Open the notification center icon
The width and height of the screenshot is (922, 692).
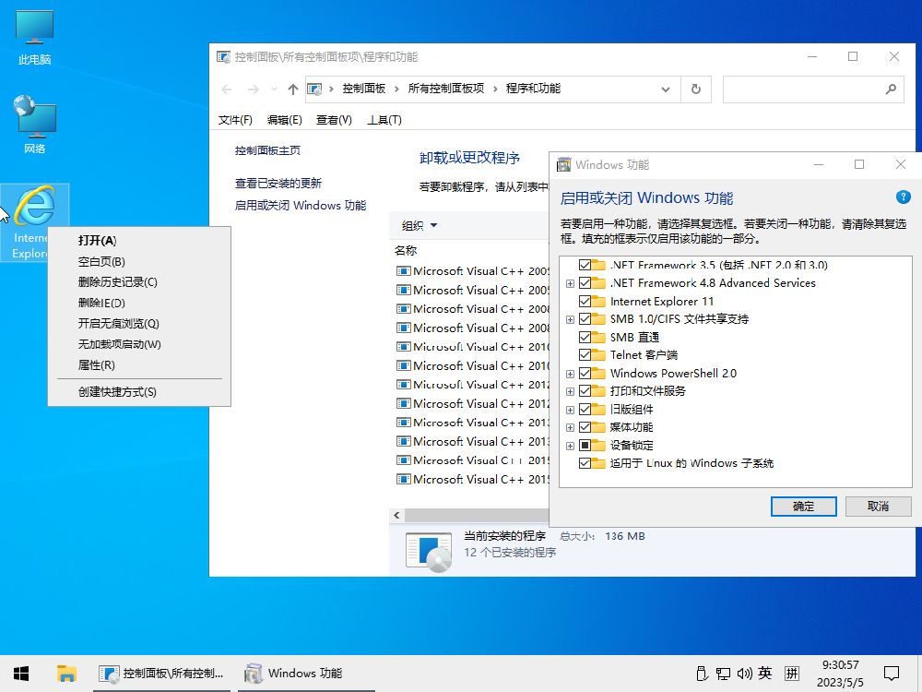[x=892, y=674]
